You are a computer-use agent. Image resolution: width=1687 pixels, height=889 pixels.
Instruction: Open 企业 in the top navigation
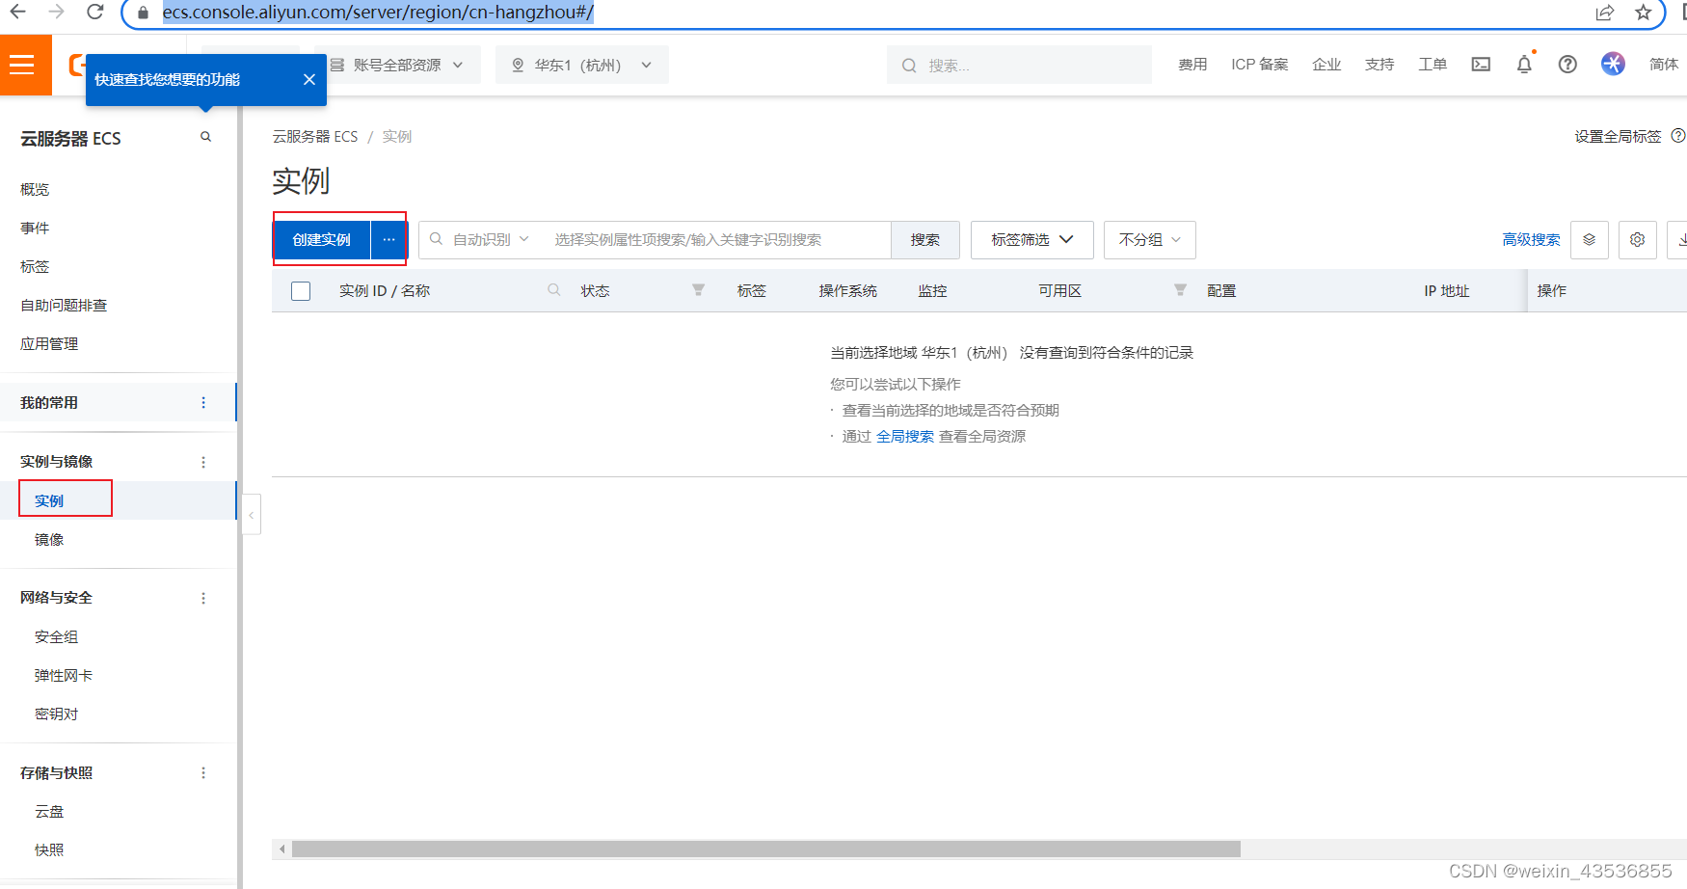click(1326, 64)
